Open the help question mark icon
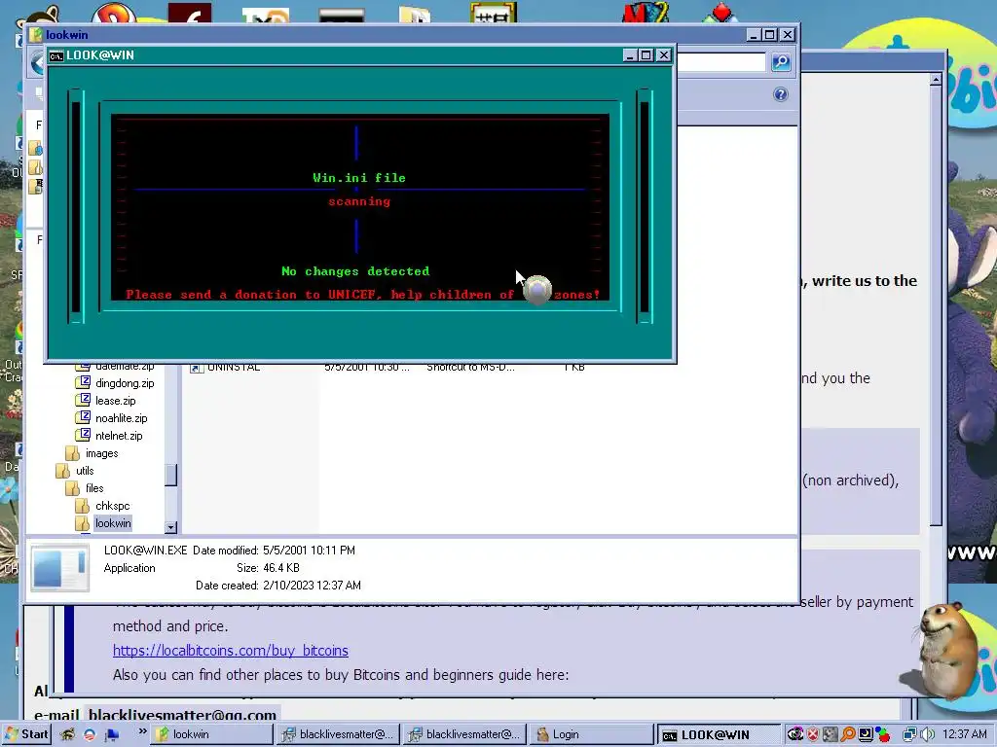This screenshot has height=747, width=997. [x=780, y=94]
